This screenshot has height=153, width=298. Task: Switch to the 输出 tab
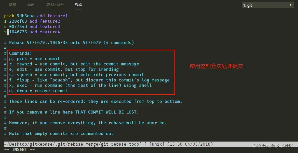pos(31,5)
